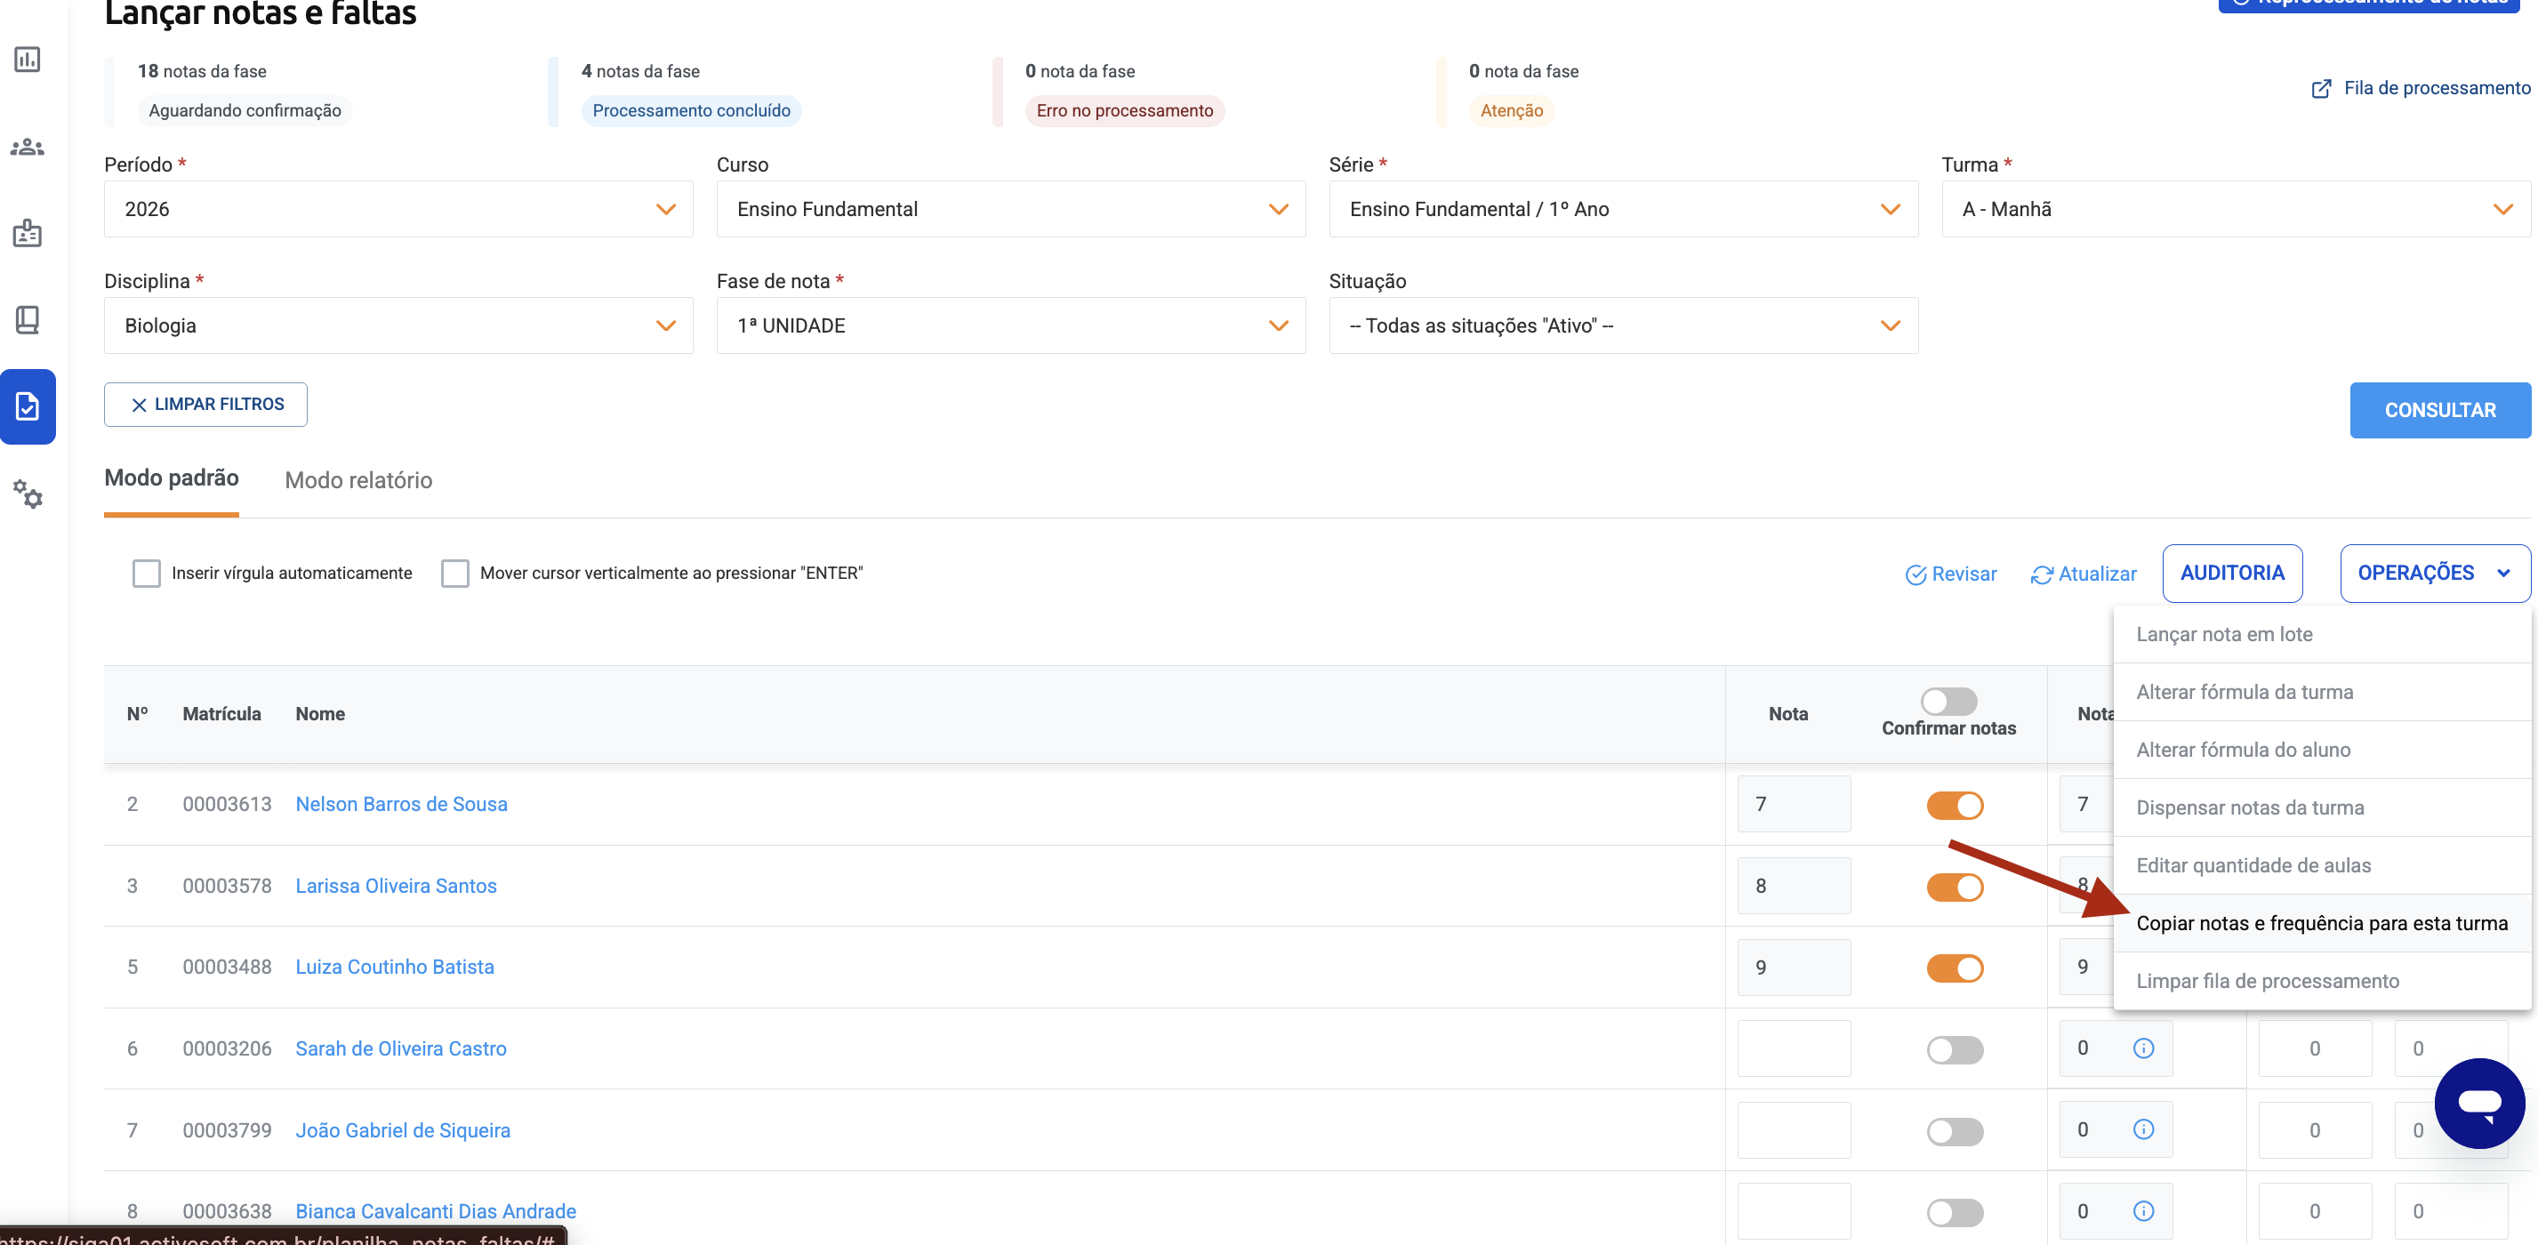Select Alterar fórmula do aluno

coord(2321,751)
